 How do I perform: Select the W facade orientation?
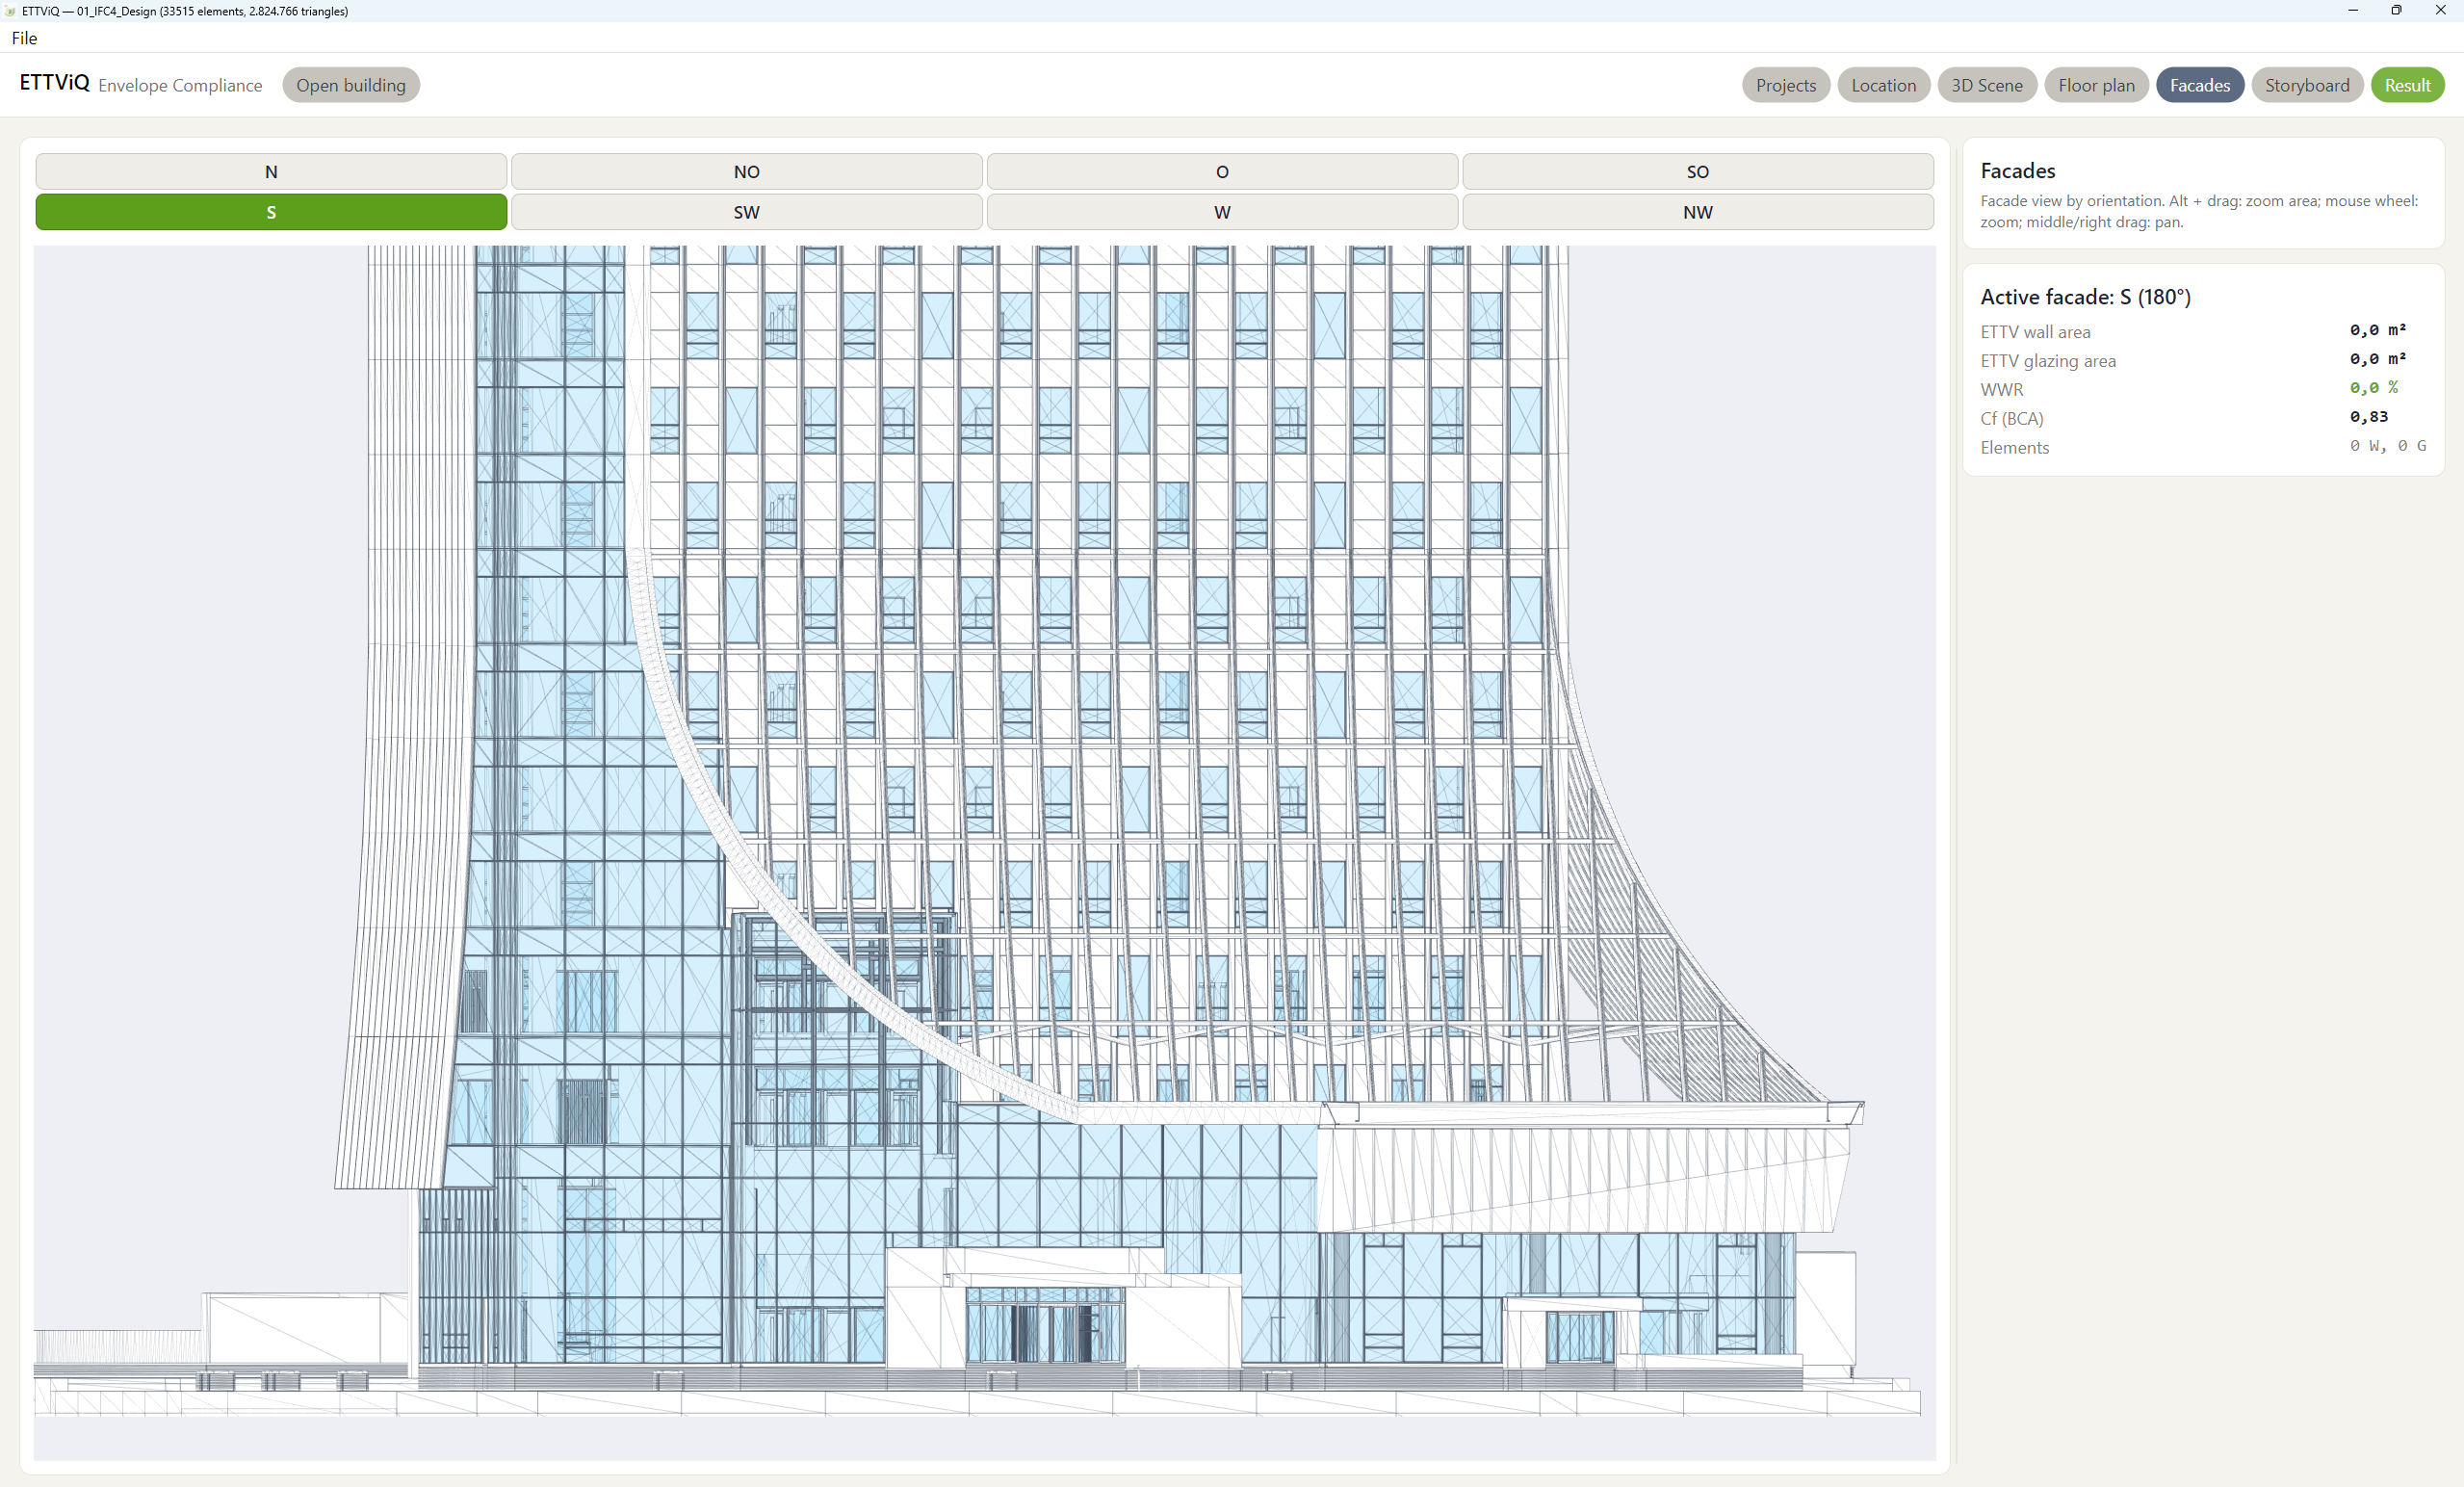point(1222,212)
